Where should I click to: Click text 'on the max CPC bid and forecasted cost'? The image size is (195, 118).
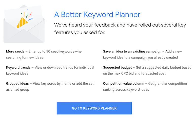134,73
